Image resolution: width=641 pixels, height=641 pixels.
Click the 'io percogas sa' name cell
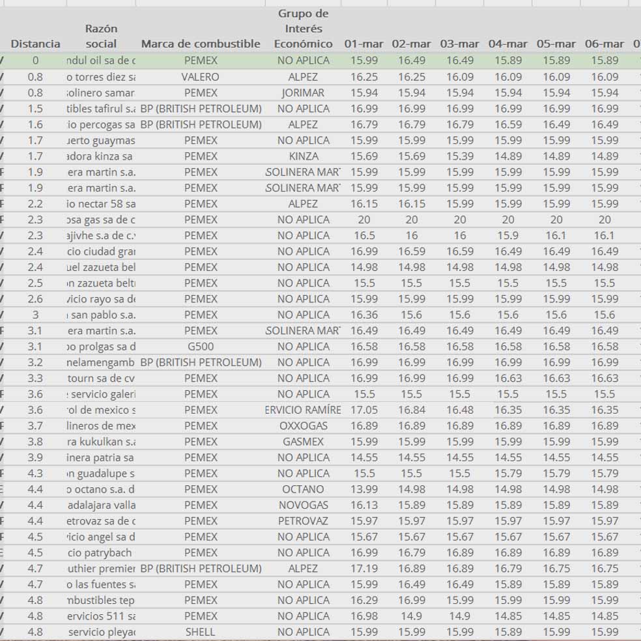point(102,124)
